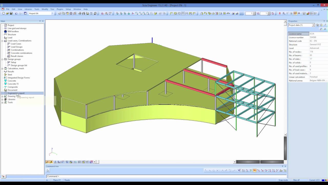This screenshot has height=185, width=328.
Task: Click the Linear calculation Finished value
Action: [313, 77]
